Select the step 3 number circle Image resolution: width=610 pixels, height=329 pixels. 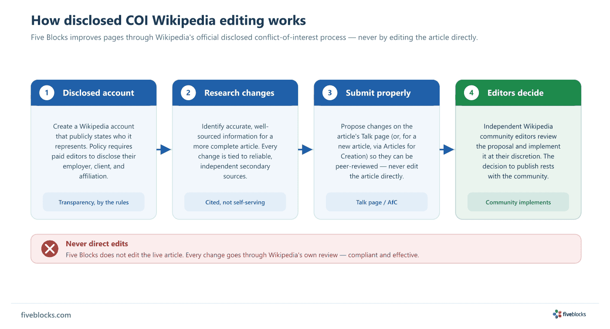[x=330, y=93]
